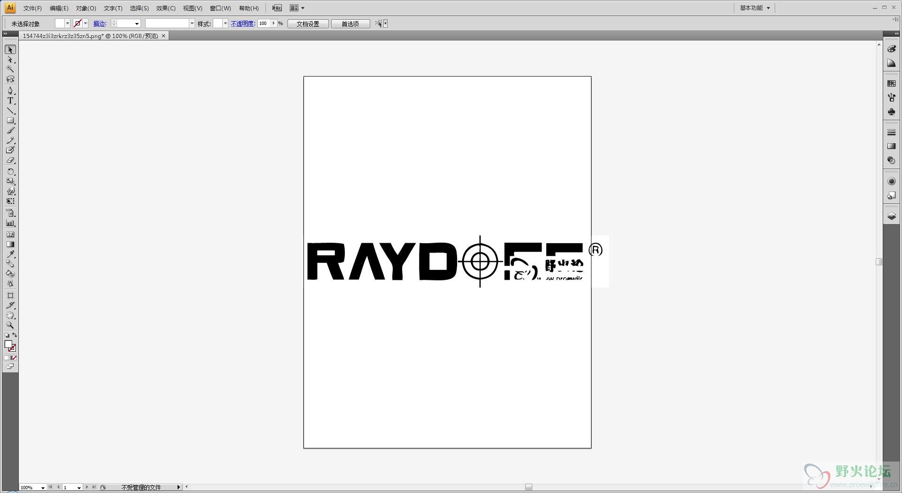
Task: Change screen mode at toolbox bottom
Action: coord(10,366)
